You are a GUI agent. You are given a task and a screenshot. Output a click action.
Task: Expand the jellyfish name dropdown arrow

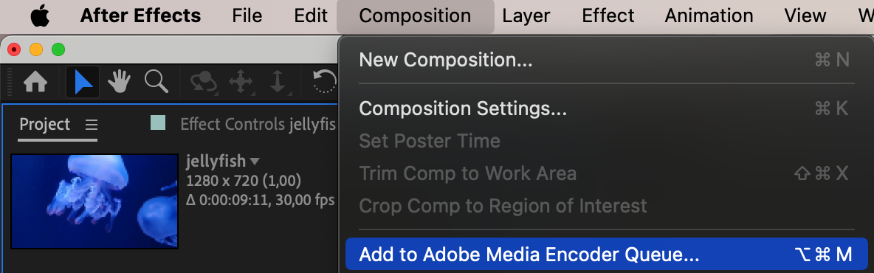(x=255, y=162)
